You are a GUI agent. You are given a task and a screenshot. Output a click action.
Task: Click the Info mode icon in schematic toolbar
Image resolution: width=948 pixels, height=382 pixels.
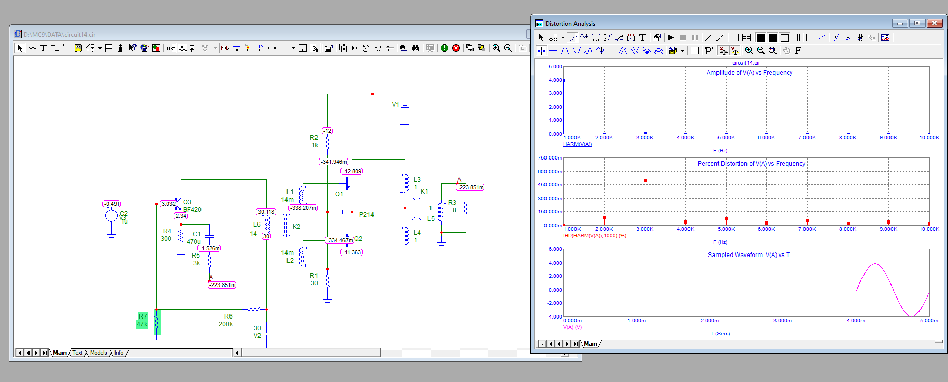120,48
